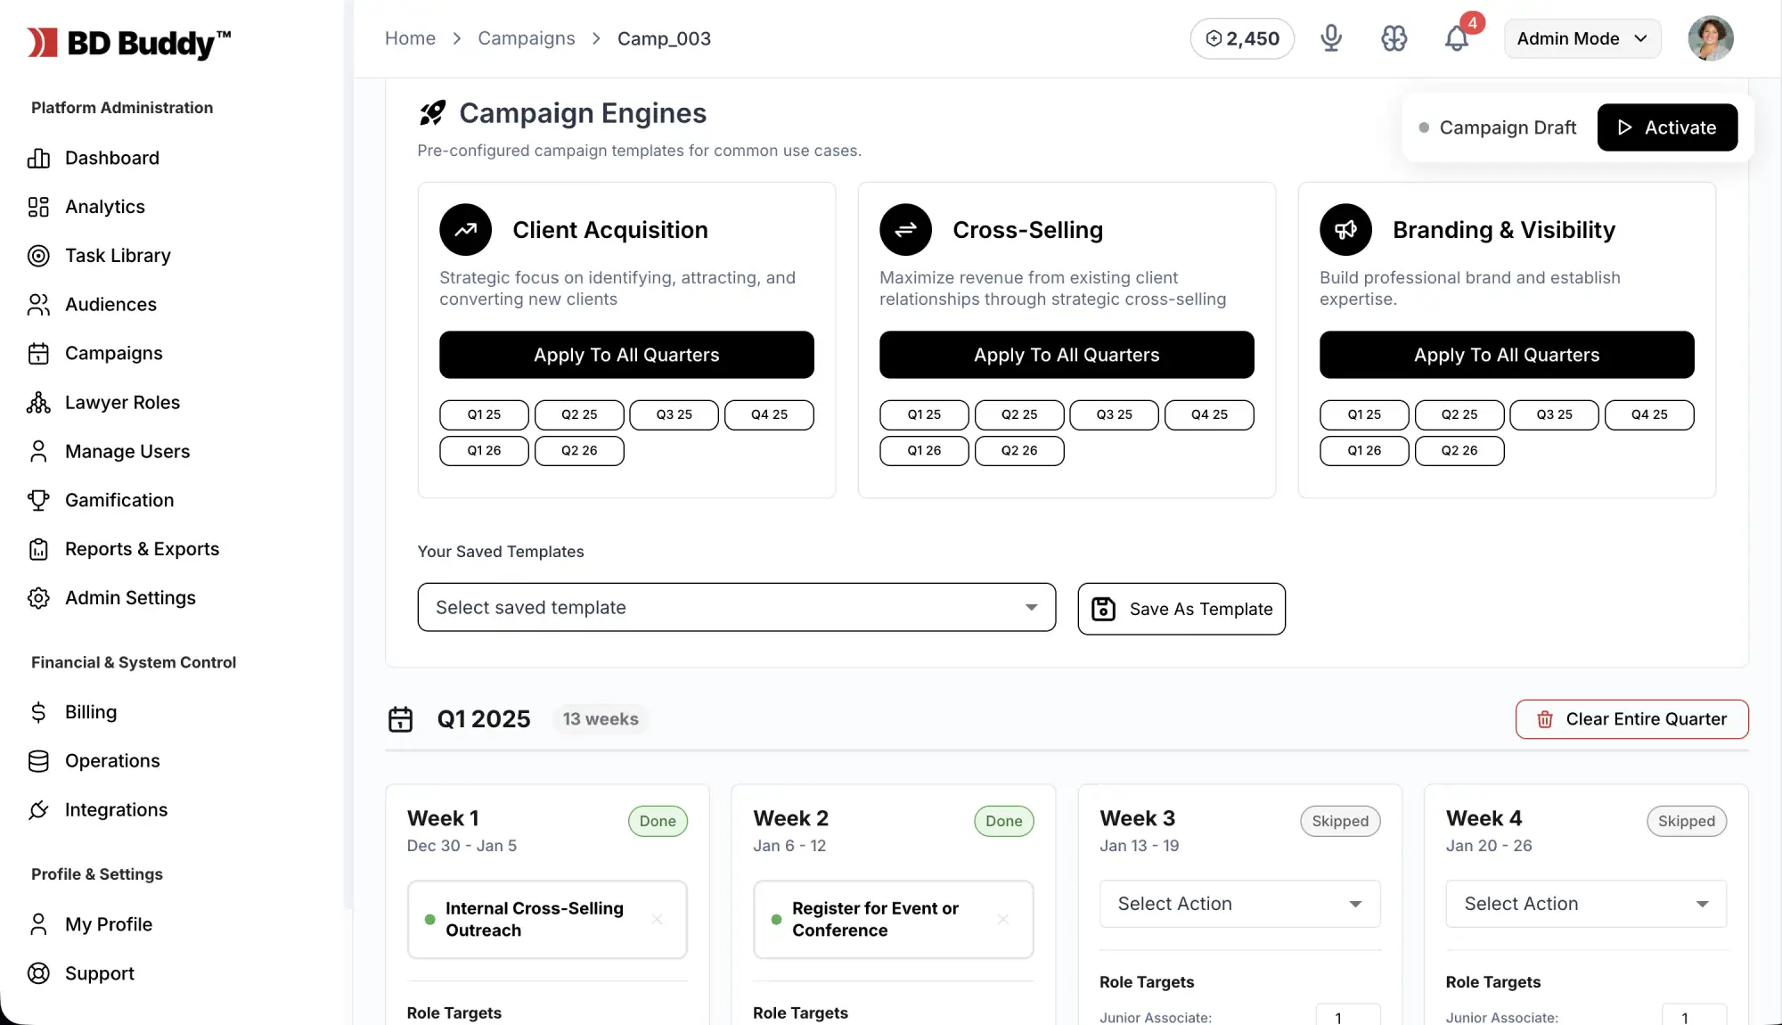Open the Select saved template dropdown
Image resolution: width=1782 pixels, height=1025 pixels.
pyautogui.click(x=736, y=607)
